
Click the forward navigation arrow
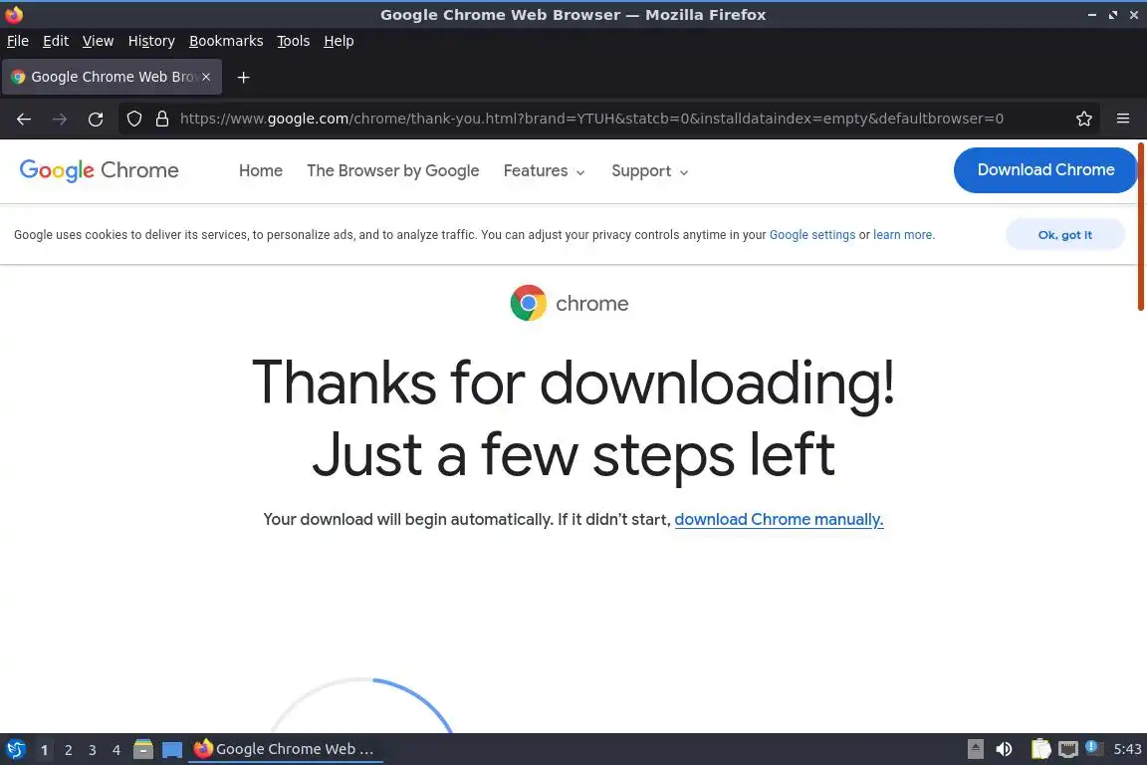point(60,119)
